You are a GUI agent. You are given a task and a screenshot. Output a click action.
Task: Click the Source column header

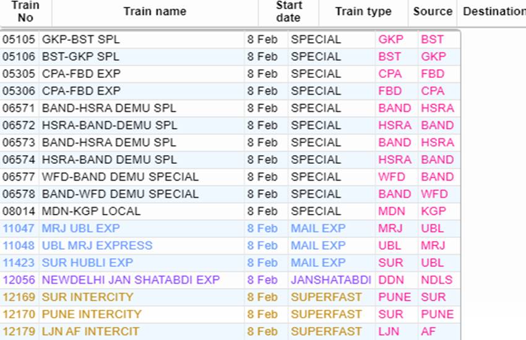pyautogui.click(x=433, y=11)
